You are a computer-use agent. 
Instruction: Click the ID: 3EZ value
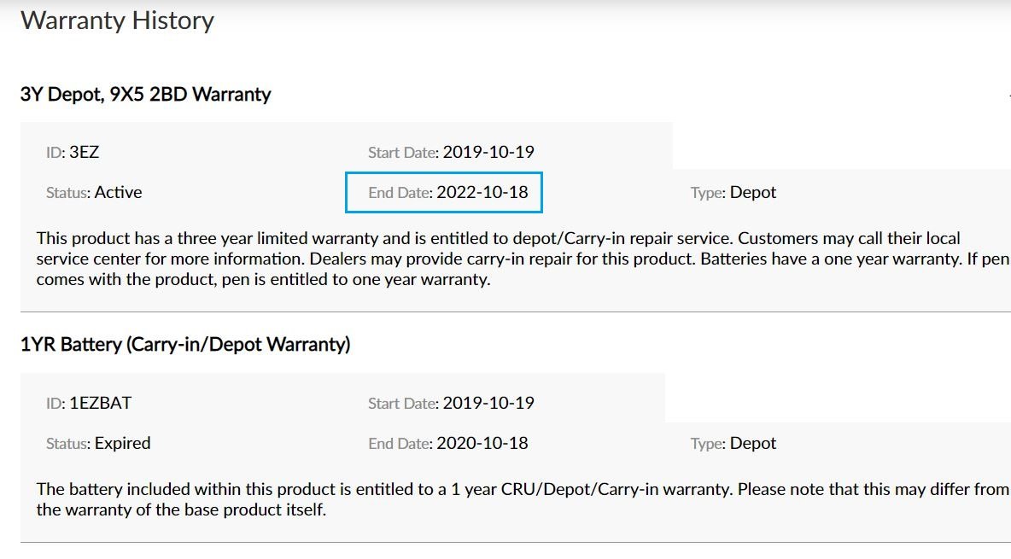coord(73,152)
